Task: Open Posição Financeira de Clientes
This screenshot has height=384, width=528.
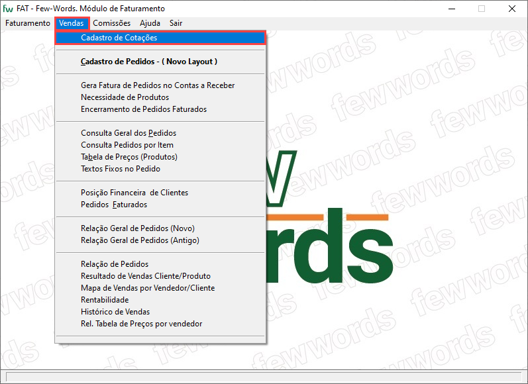Action: [160, 193]
